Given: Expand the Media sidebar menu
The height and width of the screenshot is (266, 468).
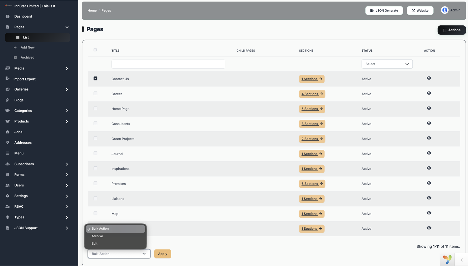Looking at the screenshot, I should [x=67, y=69].
